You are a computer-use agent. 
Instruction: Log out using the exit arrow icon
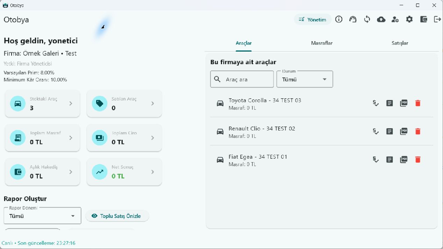pos(437,20)
